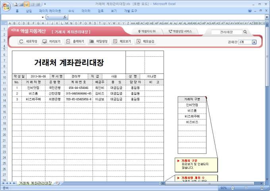
Task: Open the 삽입 ribbon tab
Action: click(29, 11)
